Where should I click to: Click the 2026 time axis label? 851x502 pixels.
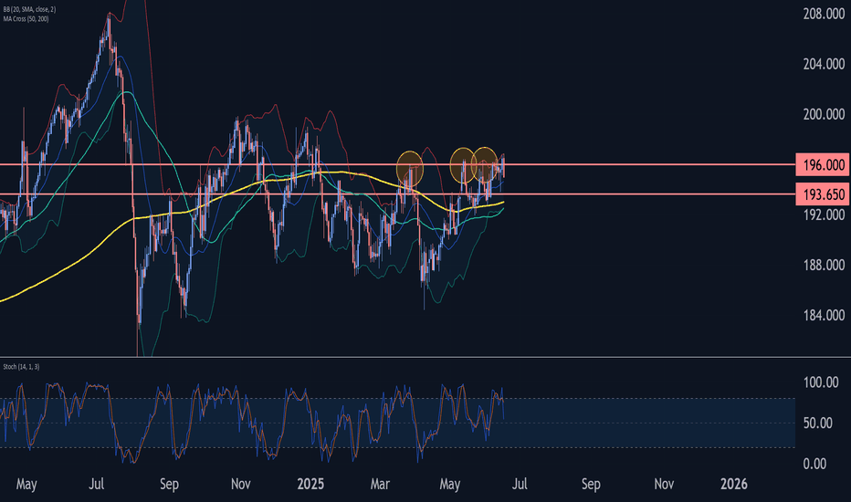(x=733, y=484)
